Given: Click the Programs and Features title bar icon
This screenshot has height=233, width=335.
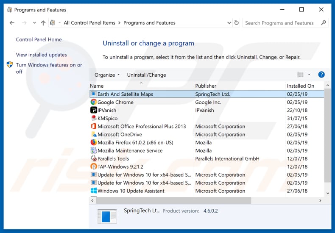Looking at the screenshot, I should pos(9,10).
